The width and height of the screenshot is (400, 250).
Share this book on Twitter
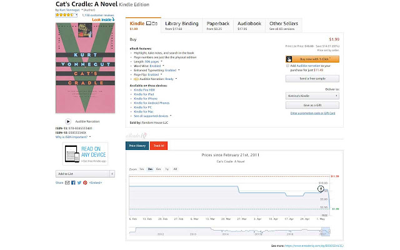click(x=79, y=182)
